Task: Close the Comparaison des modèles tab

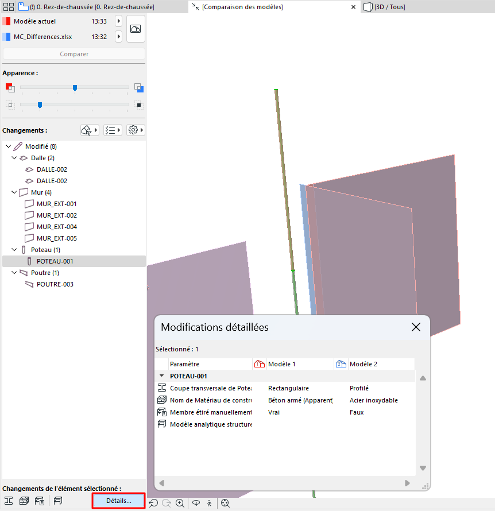Action: [x=353, y=7]
